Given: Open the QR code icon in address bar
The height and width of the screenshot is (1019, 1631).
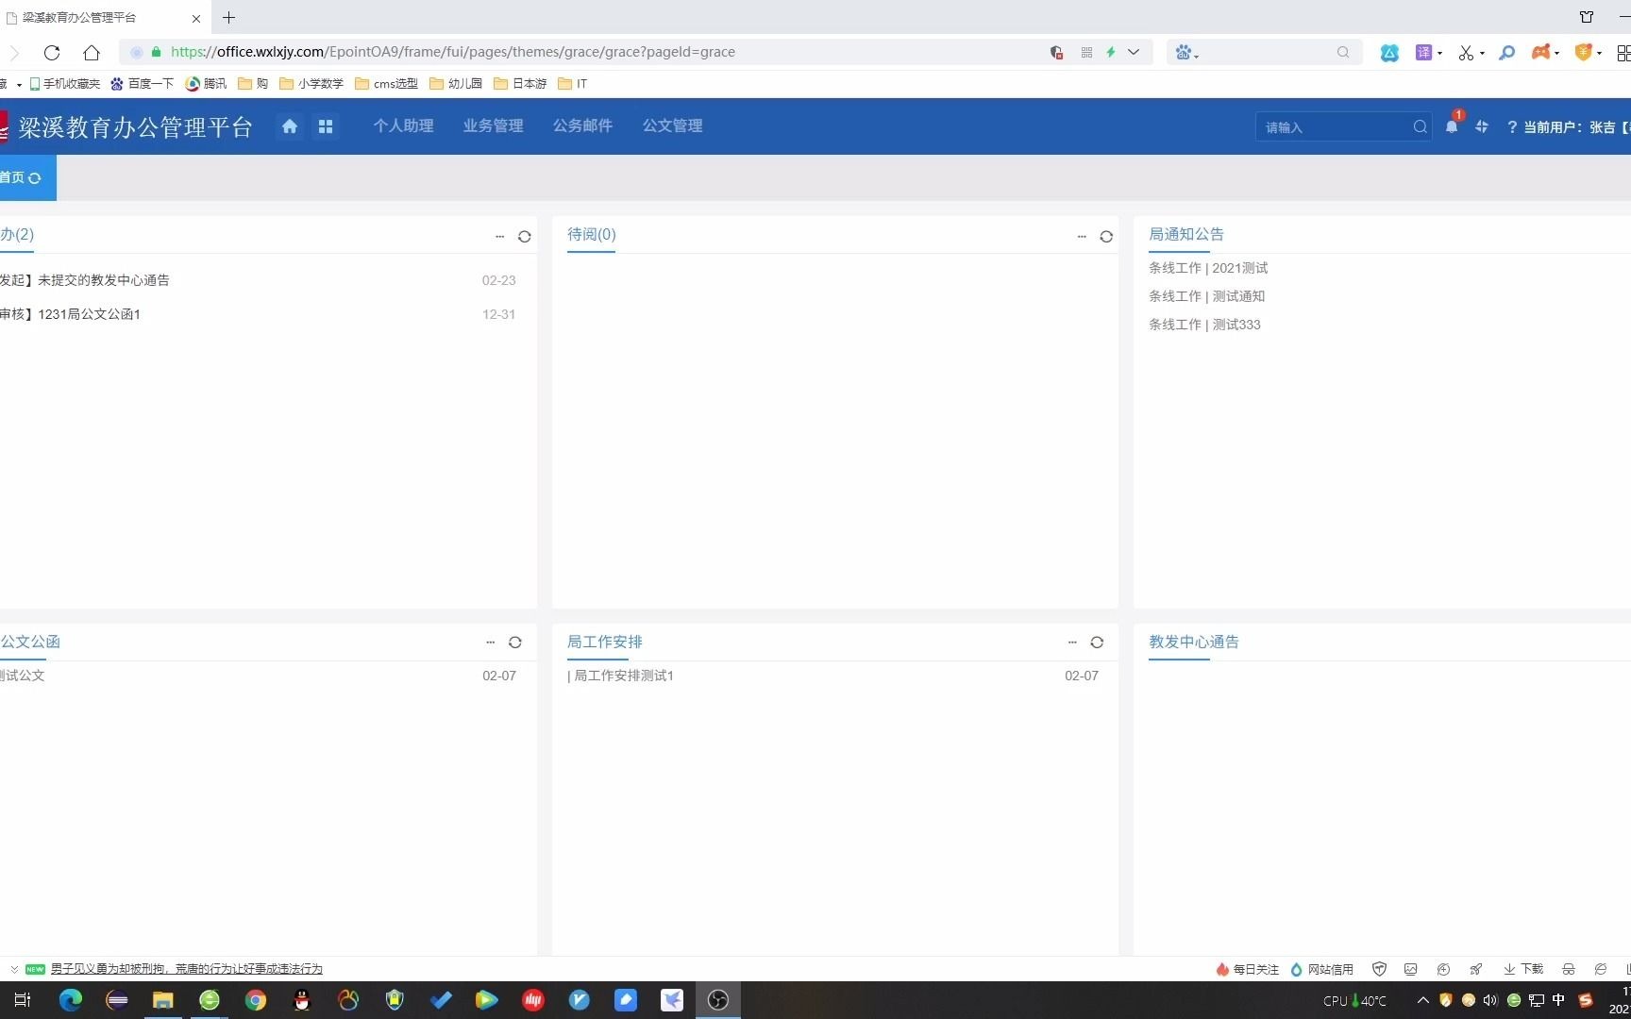Looking at the screenshot, I should coord(1086,53).
